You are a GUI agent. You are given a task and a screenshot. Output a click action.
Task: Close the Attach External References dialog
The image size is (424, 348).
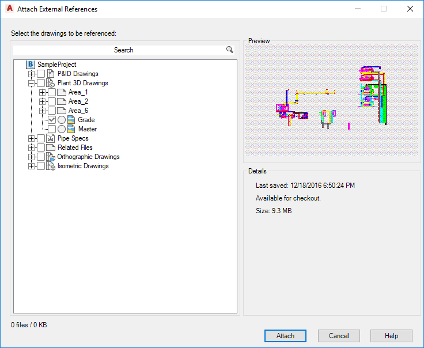coord(410,9)
